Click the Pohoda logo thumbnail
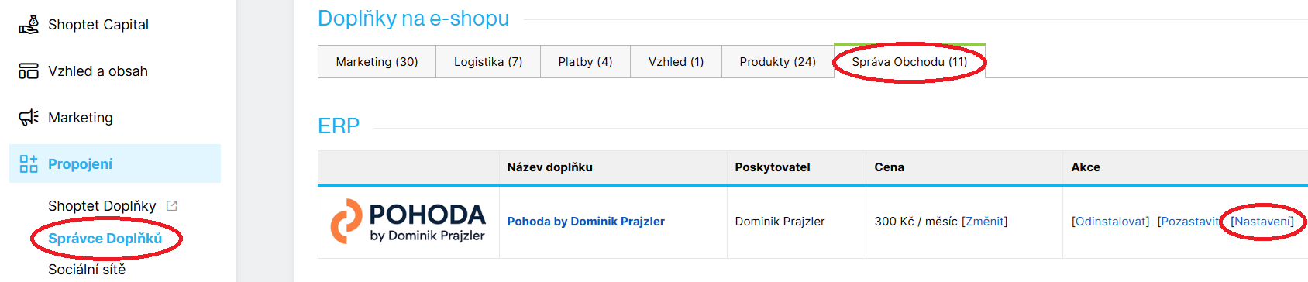The height and width of the screenshot is (282, 1308). click(408, 222)
